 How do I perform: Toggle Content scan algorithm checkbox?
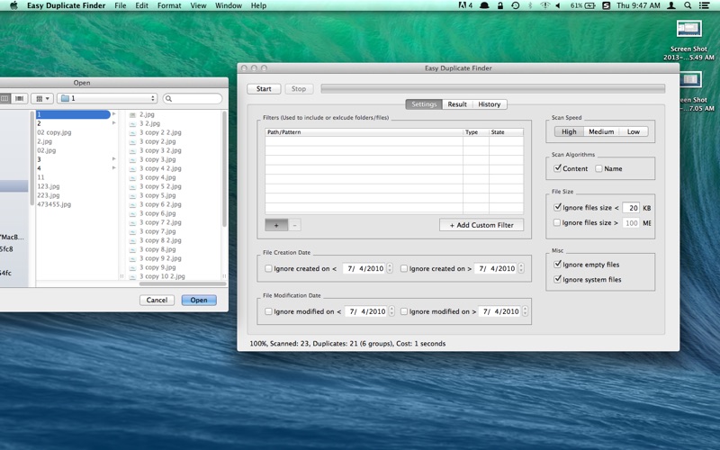pos(557,168)
